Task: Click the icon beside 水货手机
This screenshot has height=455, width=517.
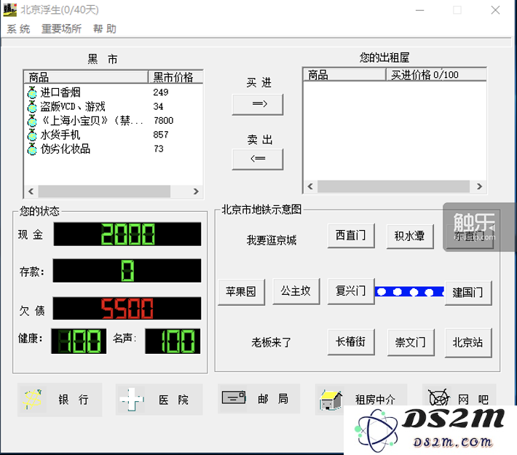Action: click(32, 135)
